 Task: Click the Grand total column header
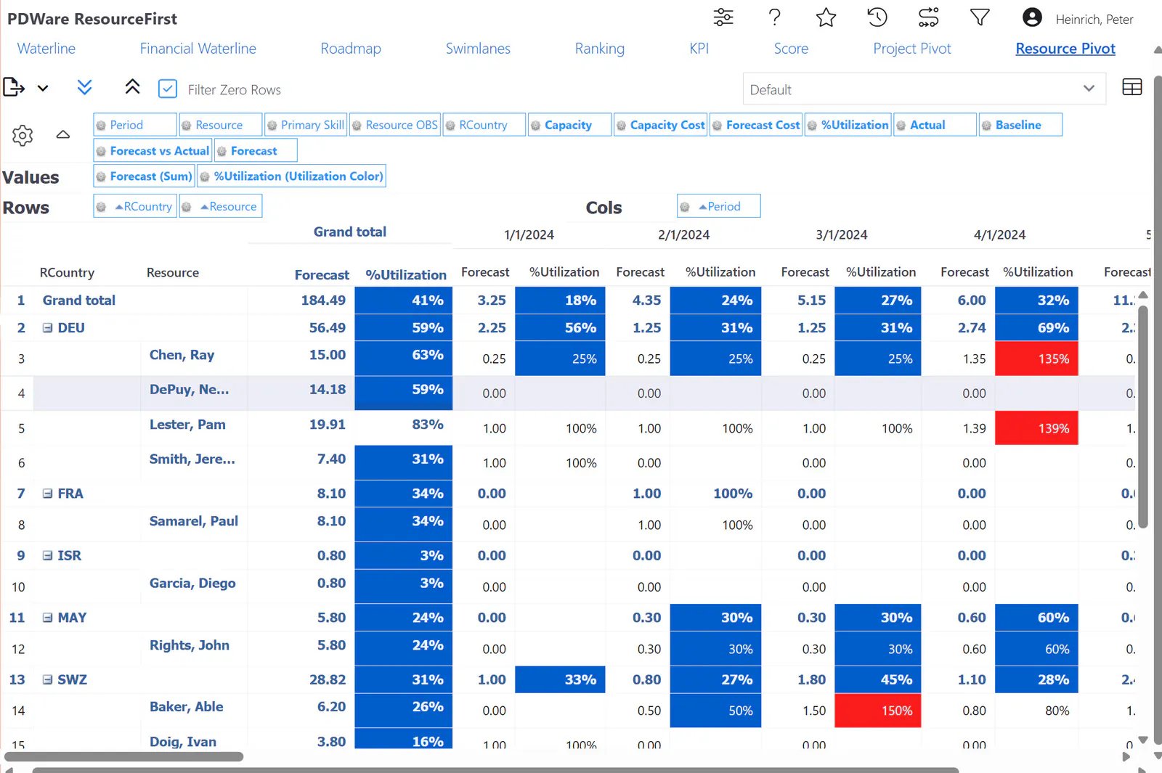point(349,232)
